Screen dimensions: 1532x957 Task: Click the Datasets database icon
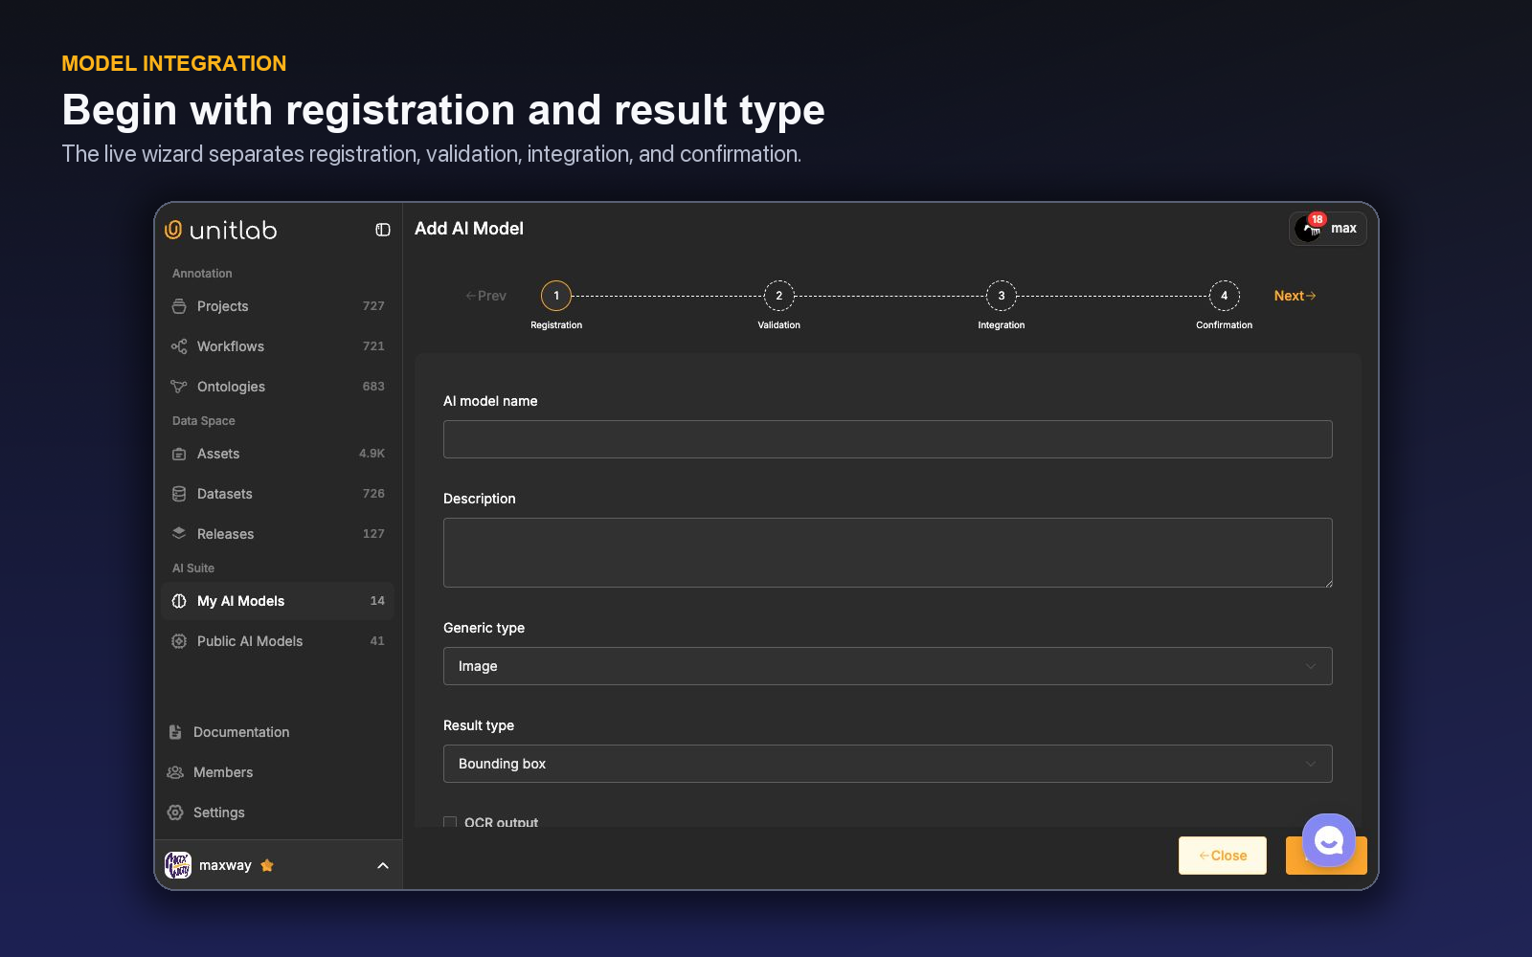click(x=179, y=494)
